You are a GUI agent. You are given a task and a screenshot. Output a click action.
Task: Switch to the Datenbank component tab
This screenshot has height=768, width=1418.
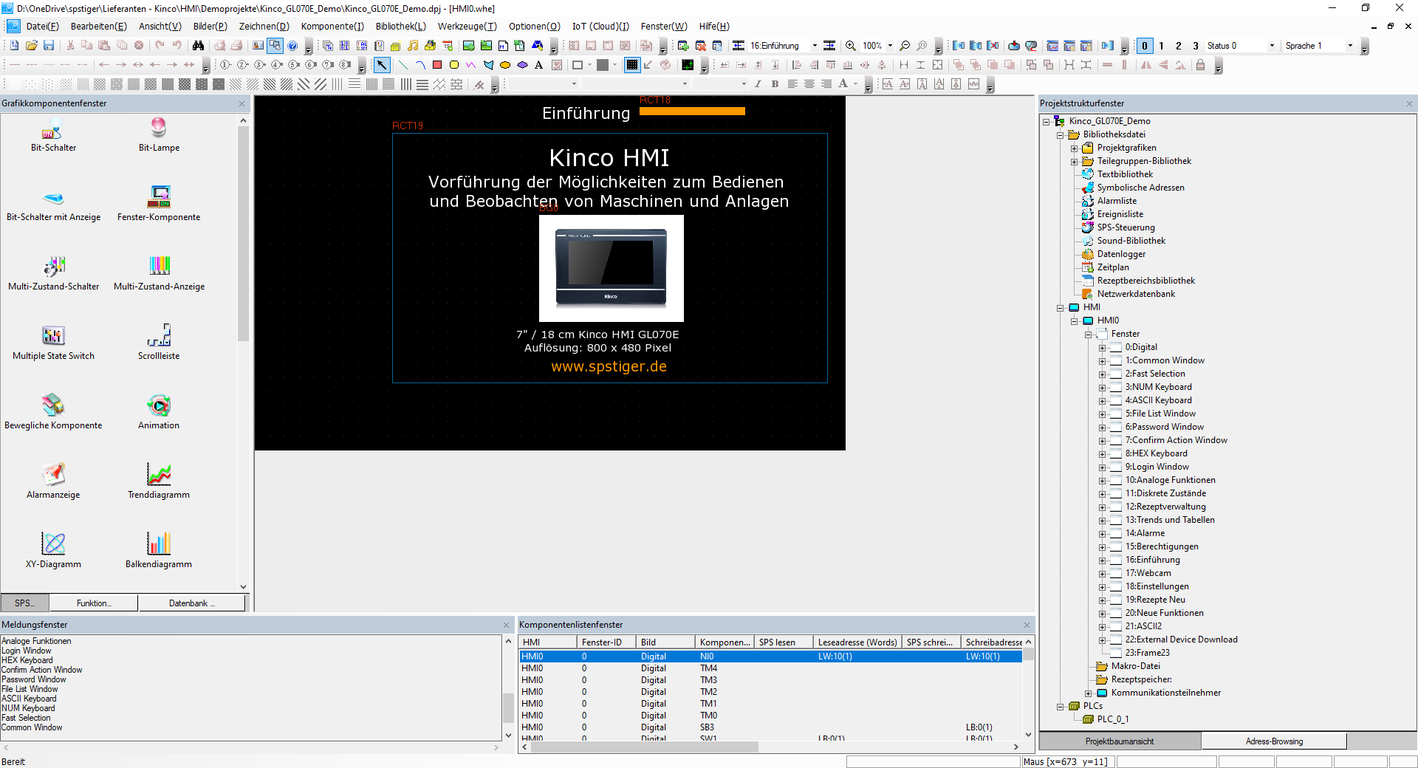[x=192, y=603]
